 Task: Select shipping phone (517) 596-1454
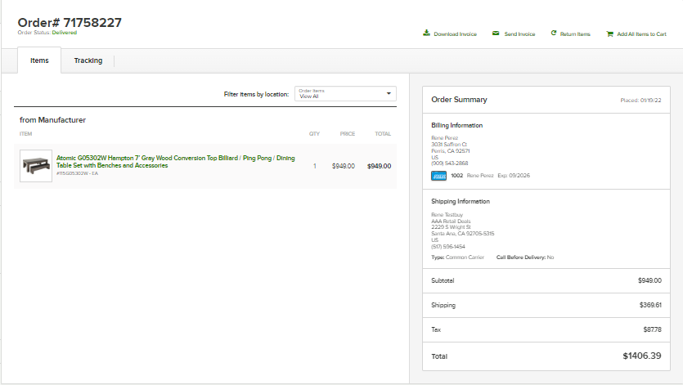point(448,247)
